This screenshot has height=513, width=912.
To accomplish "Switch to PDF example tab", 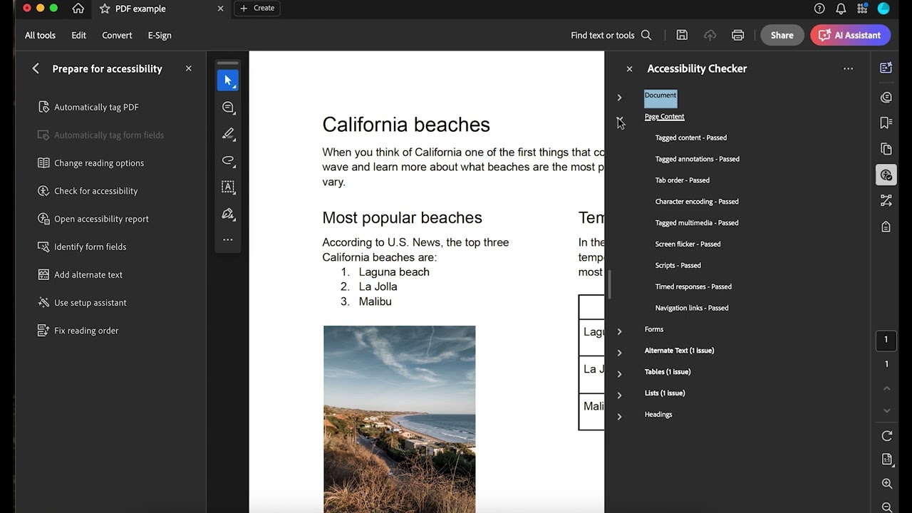I will tap(140, 9).
